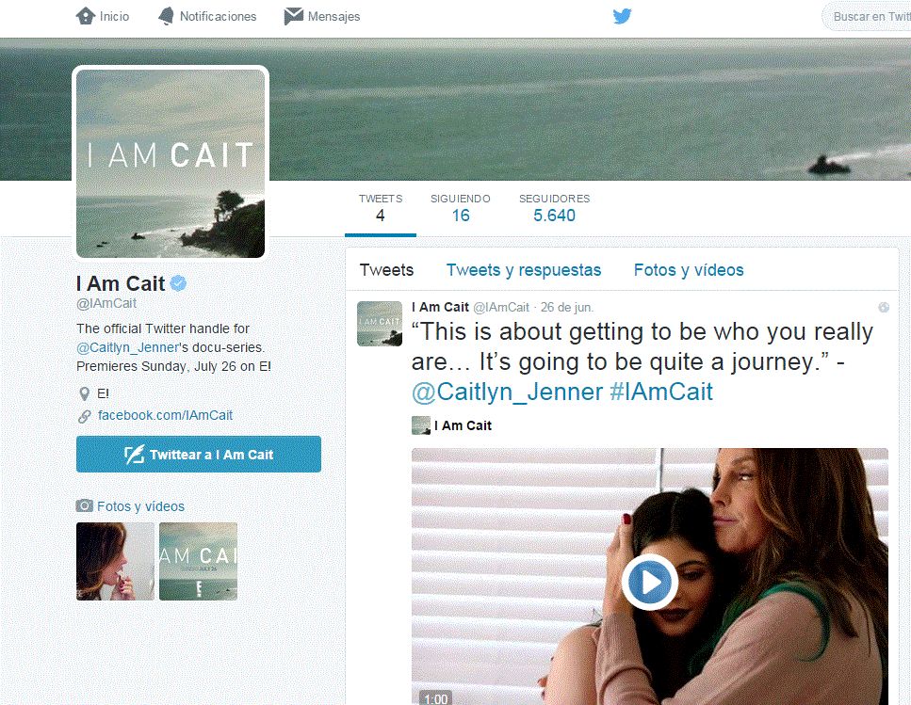This screenshot has height=705, width=911.
Task: Select the Tweets tab
Action: [386, 270]
